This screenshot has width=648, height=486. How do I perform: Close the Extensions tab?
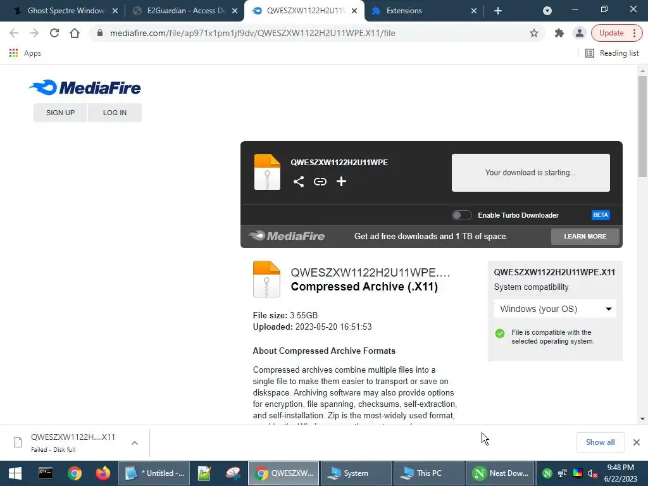pos(474,11)
